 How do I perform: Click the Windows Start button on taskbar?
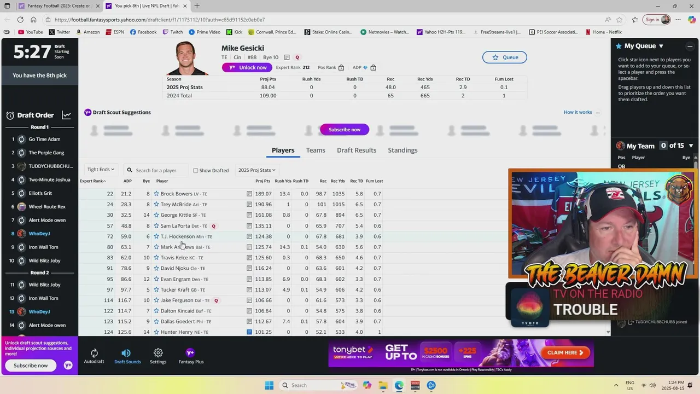coord(269,385)
